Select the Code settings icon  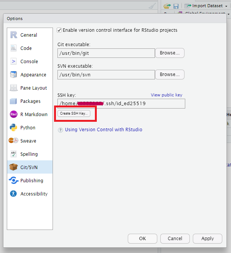pos(14,48)
